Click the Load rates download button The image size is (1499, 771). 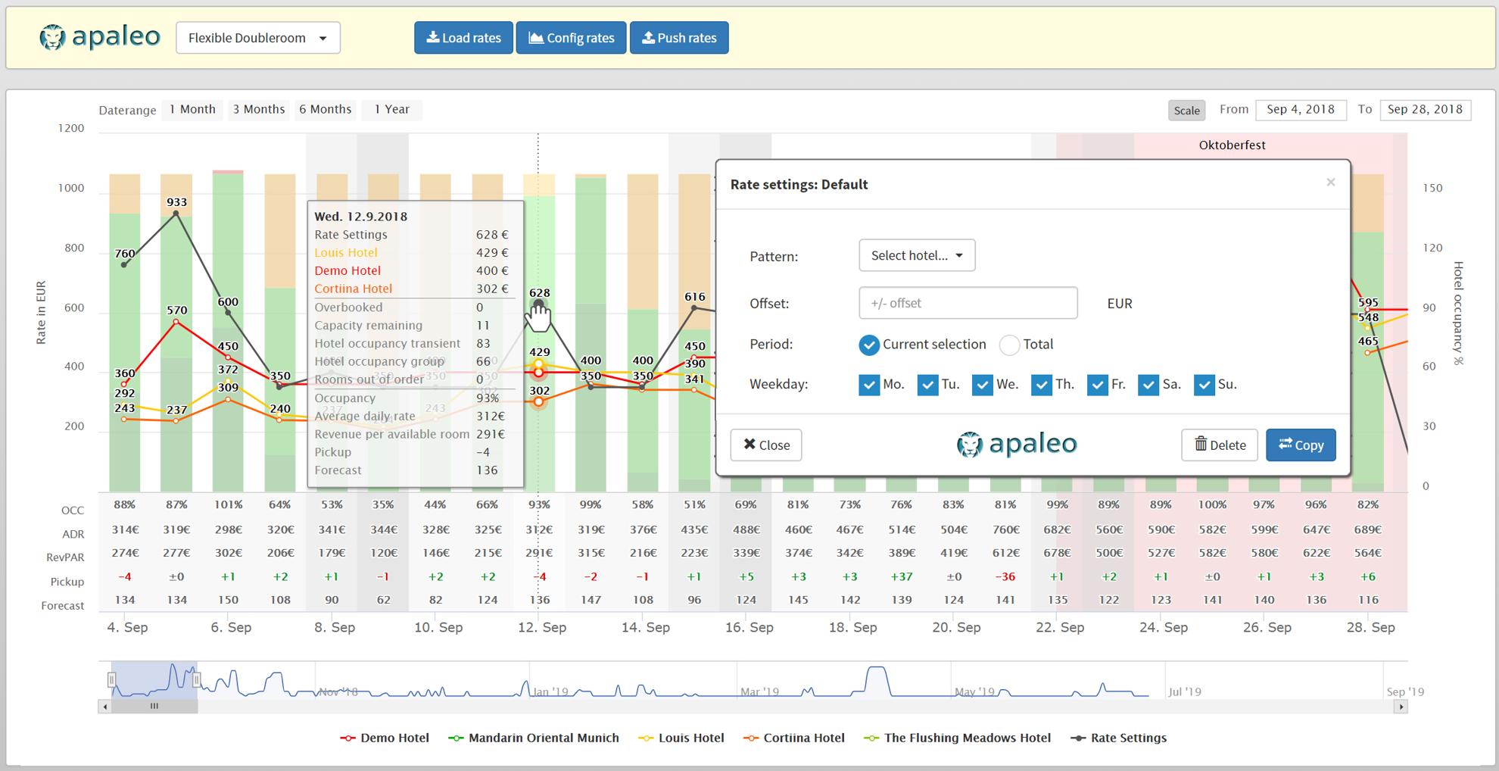463,38
